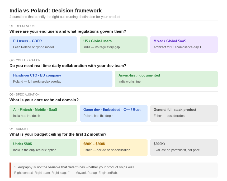Image resolution: width=227 pixels, height=181 pixels.
Task: Click the Q4 · BUDGET section label
Action: click(19, 129)
